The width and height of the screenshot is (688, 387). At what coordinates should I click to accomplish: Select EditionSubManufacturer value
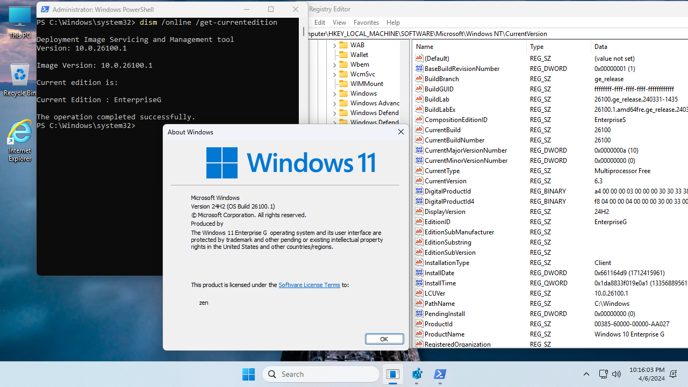459,232
